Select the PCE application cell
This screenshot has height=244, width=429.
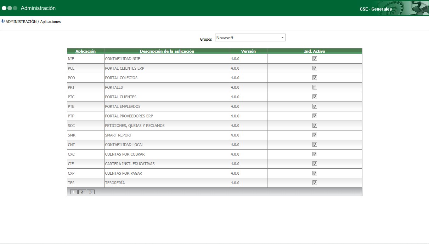click(86, 68)
